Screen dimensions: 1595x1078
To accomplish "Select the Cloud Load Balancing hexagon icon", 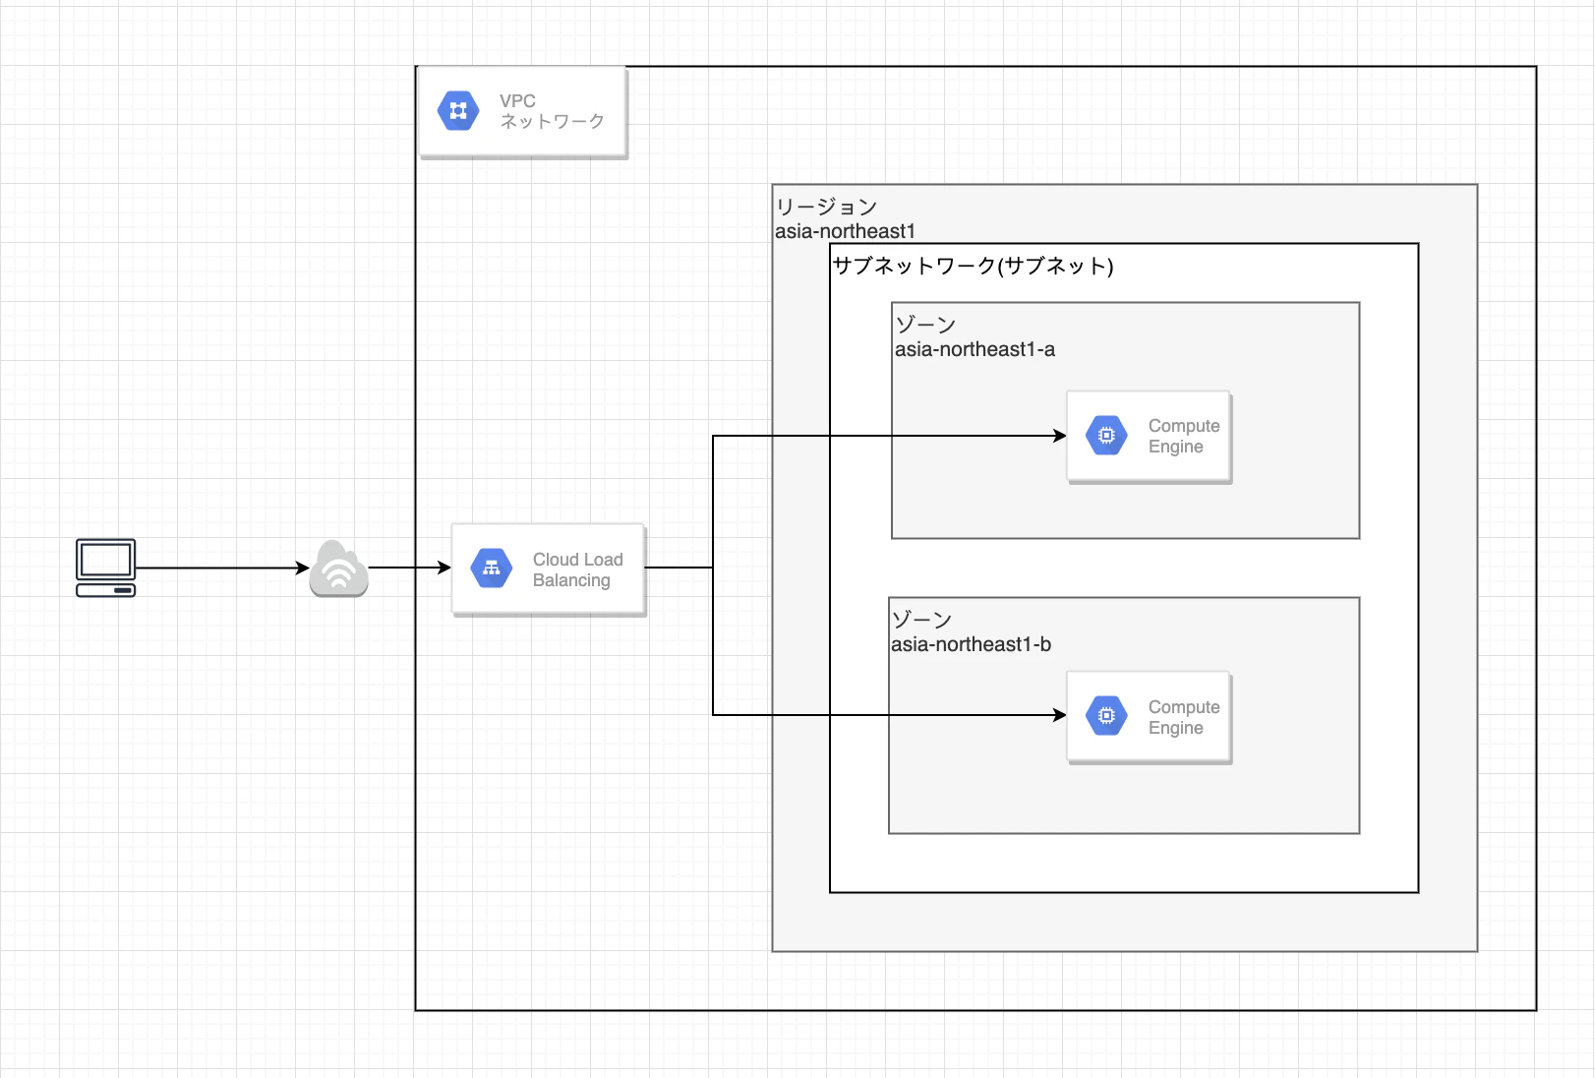I will tap(492, 568).
